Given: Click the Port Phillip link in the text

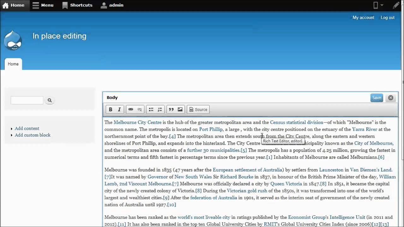Looking at the screenshot, I should click(211, 129).
